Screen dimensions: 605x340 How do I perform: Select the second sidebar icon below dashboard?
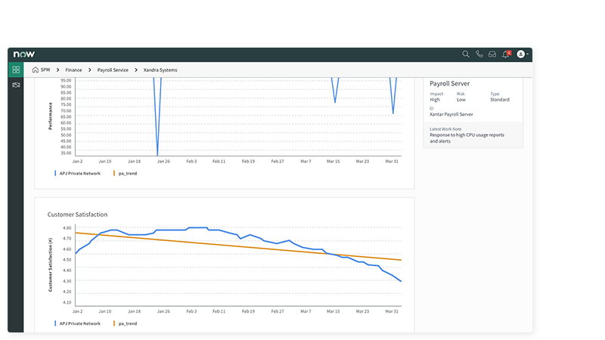(x=16, y=85)
